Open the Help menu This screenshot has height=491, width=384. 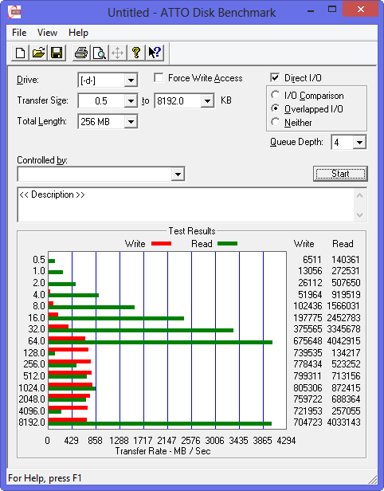pyautogui.click(x=78, y=33)
